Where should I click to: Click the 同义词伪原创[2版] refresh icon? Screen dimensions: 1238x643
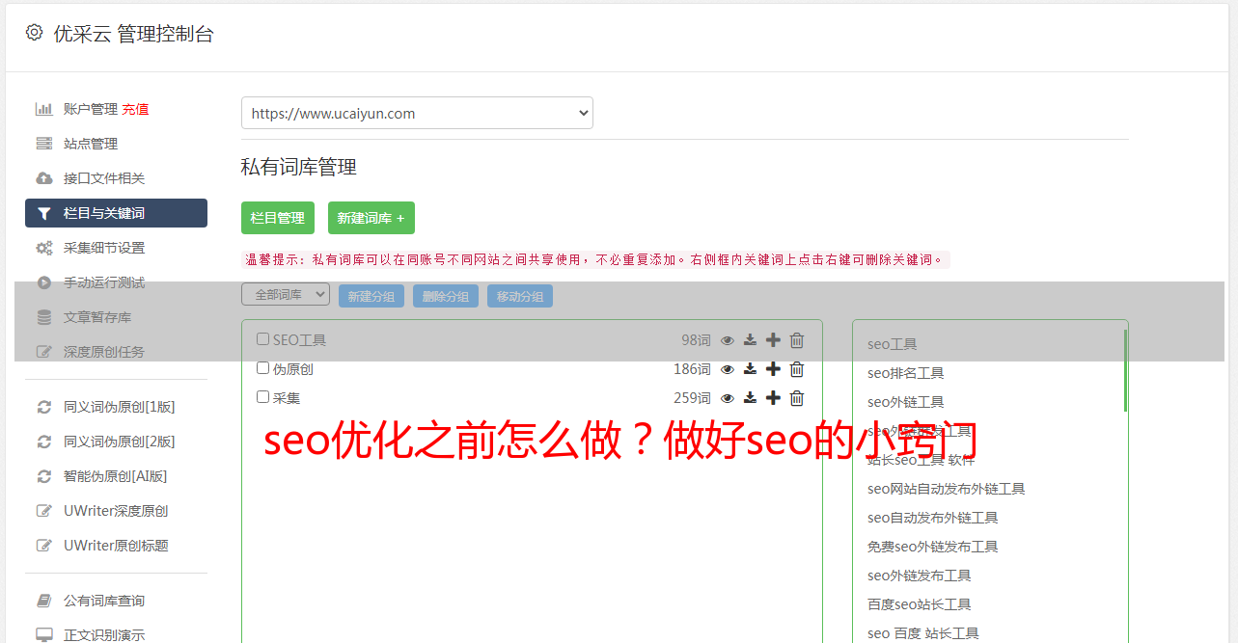coord(44,442)
